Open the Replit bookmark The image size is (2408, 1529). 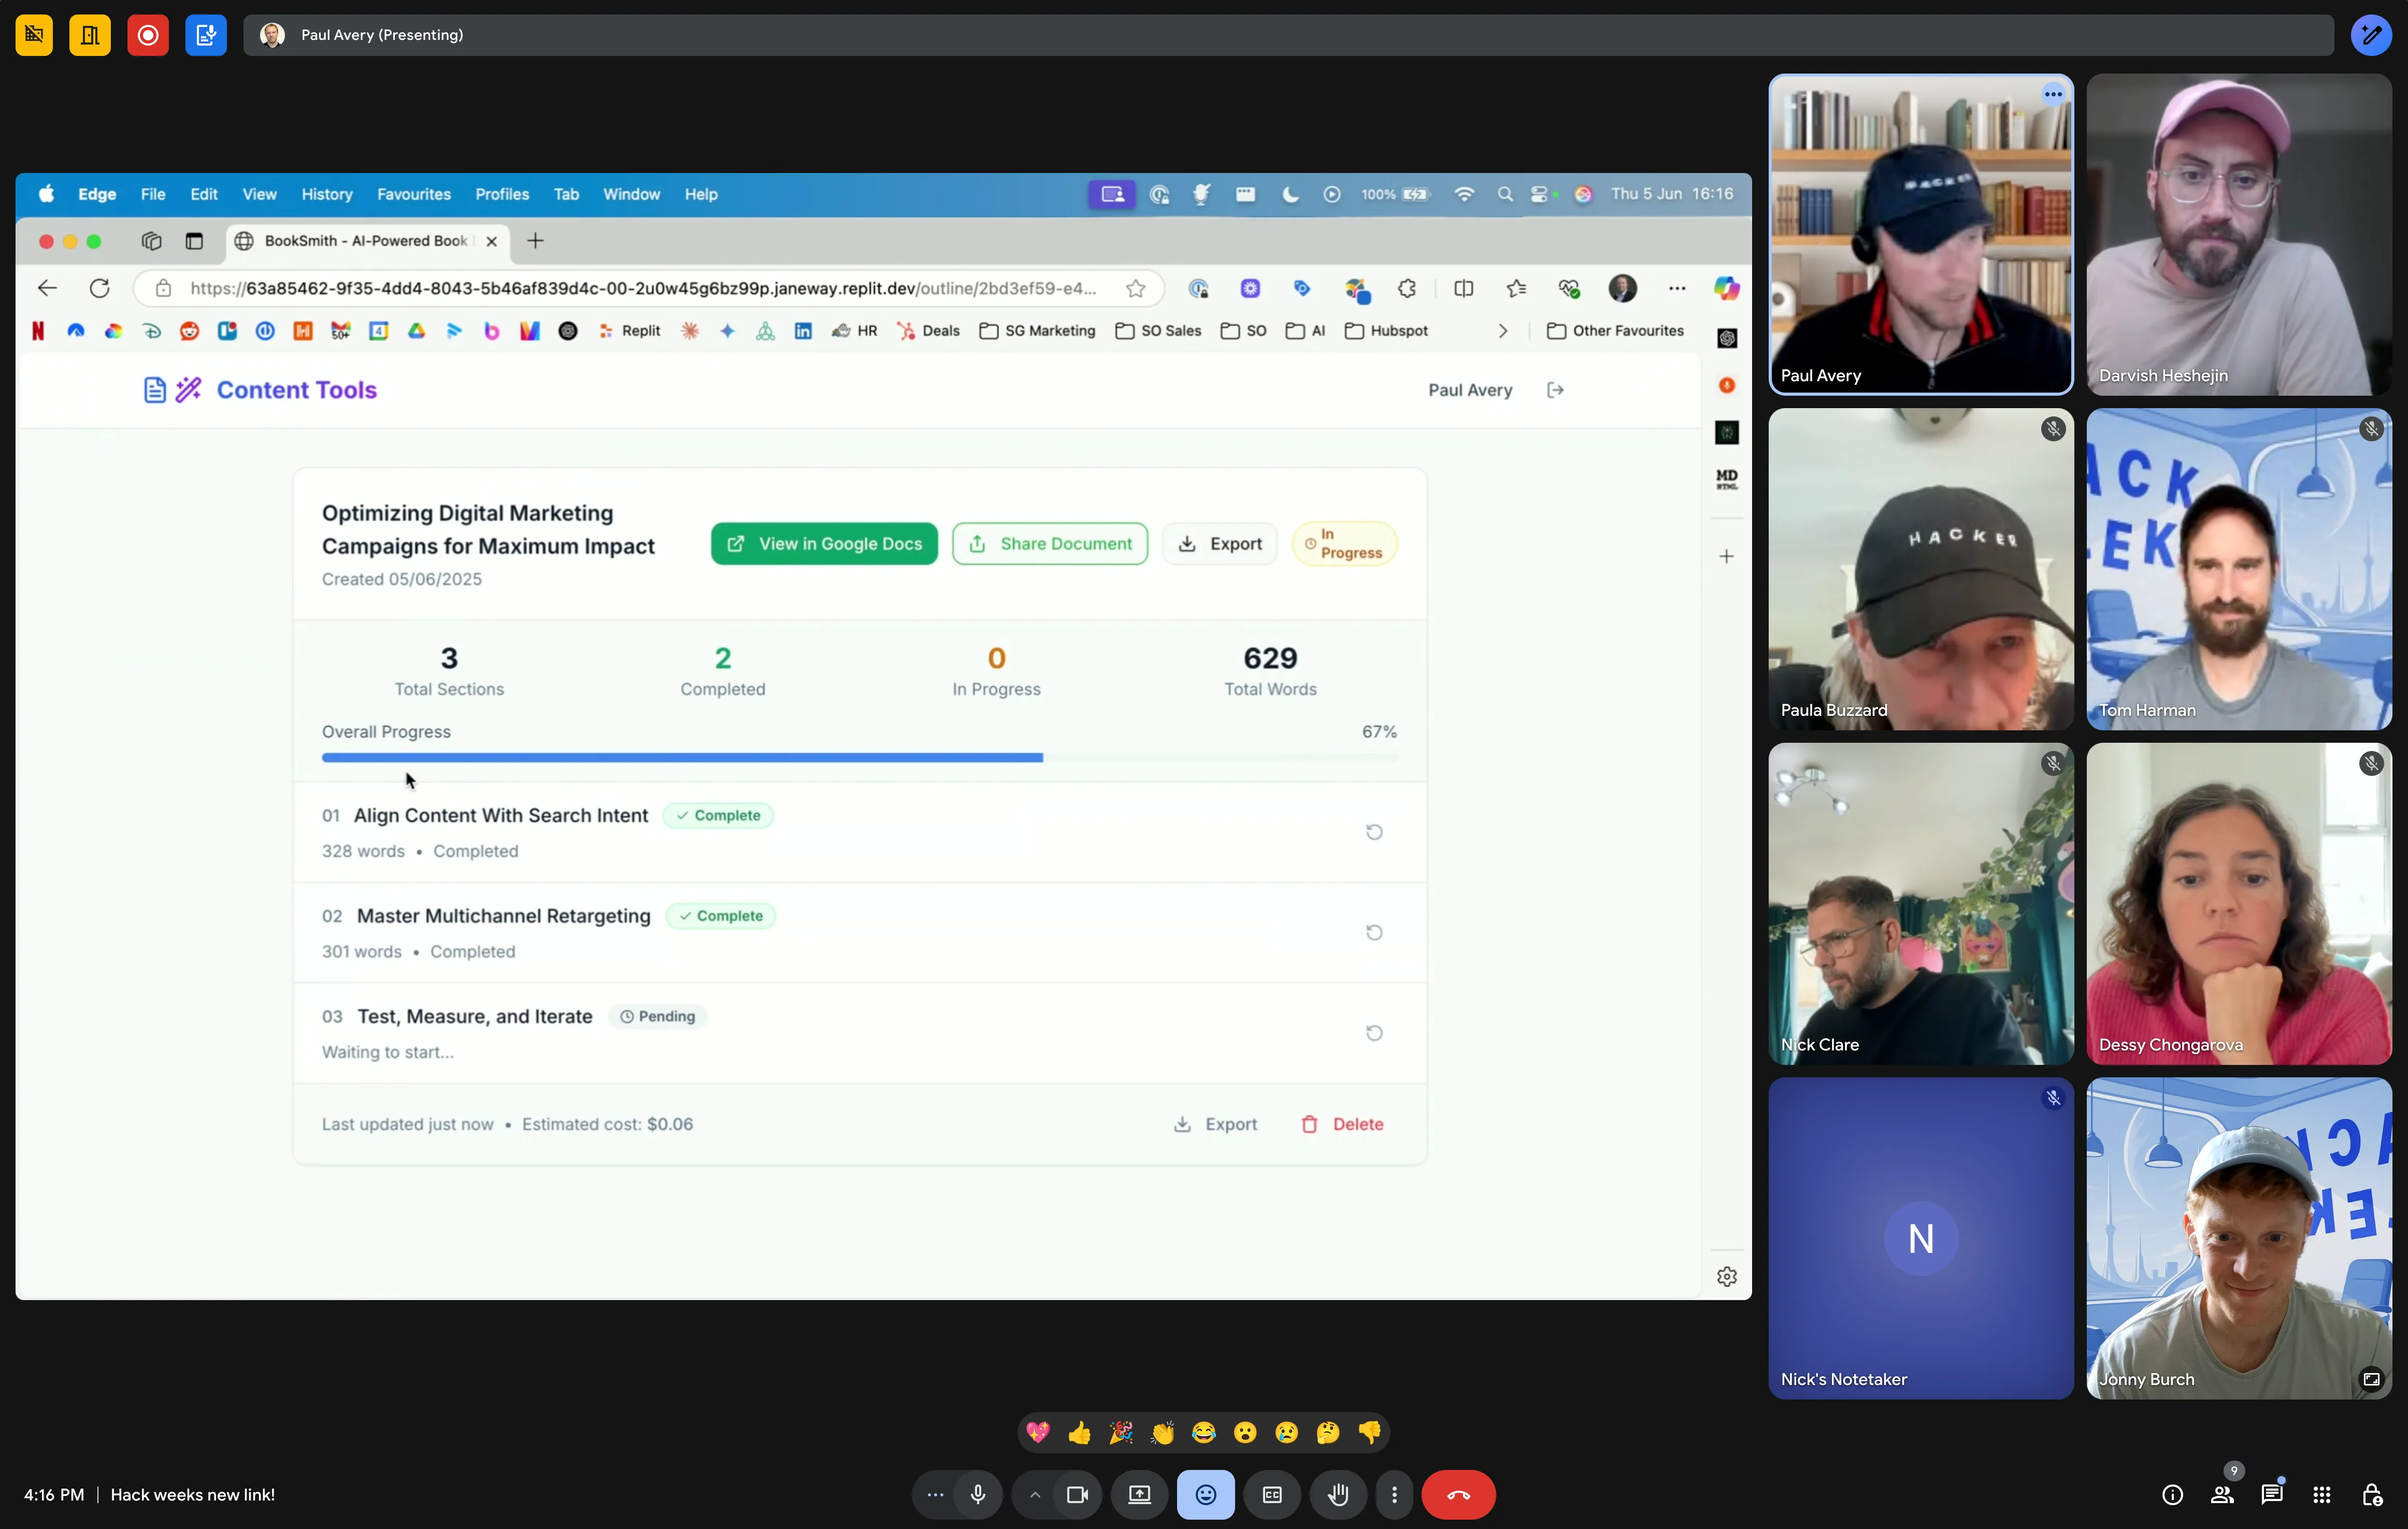[x=630, y=330]
